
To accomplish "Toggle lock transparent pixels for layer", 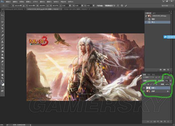I will pos(148,84).
